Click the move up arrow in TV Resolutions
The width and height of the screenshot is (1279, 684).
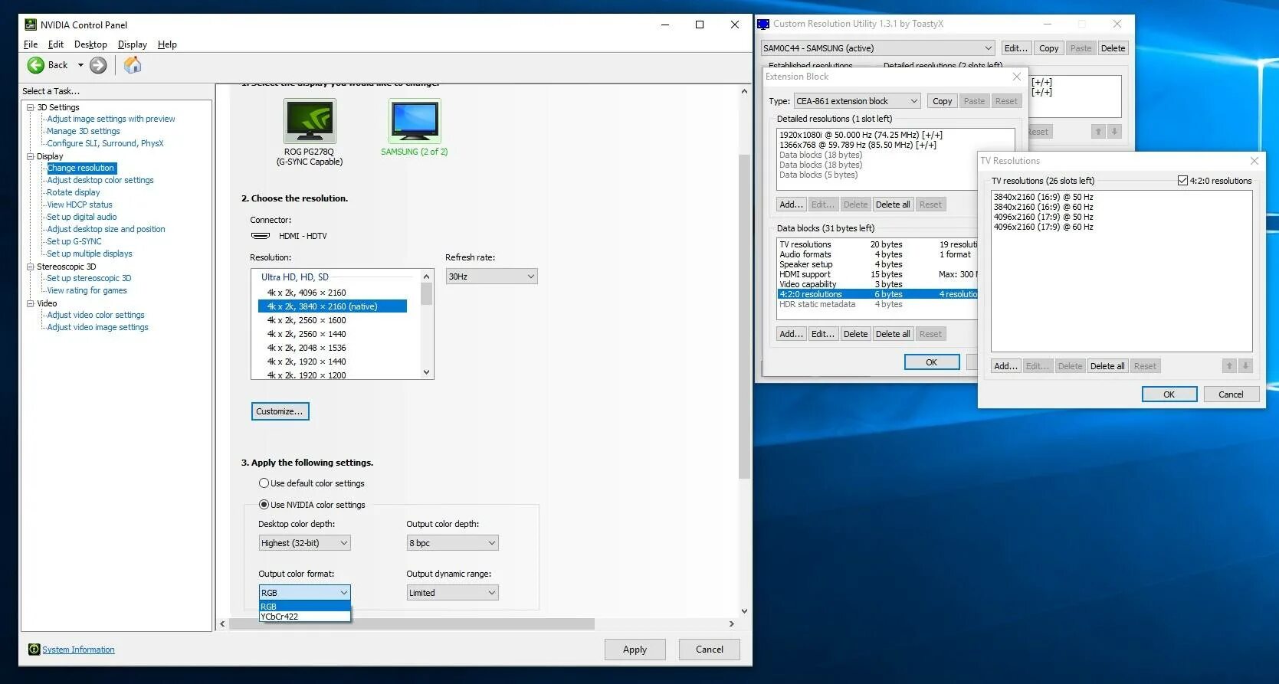tap(1229, 366)
